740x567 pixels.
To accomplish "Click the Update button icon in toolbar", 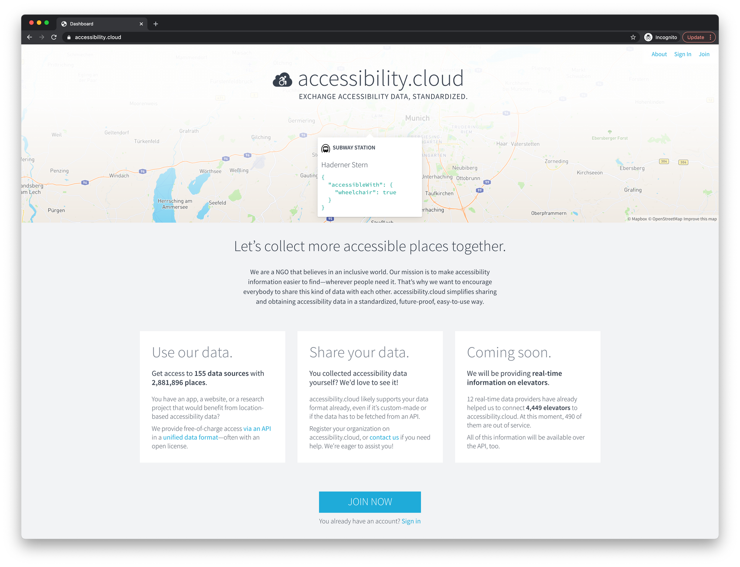I will coord(695,37).
